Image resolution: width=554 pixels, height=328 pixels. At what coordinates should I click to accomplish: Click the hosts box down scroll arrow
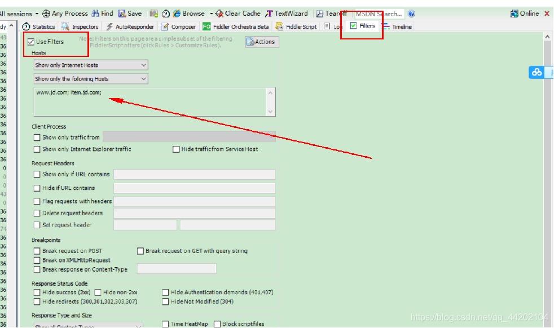(x=270, y=112)
